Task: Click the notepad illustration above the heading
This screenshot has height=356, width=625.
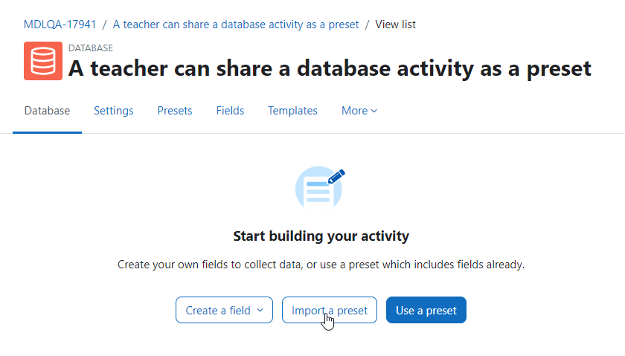Action: coord(318,190)
